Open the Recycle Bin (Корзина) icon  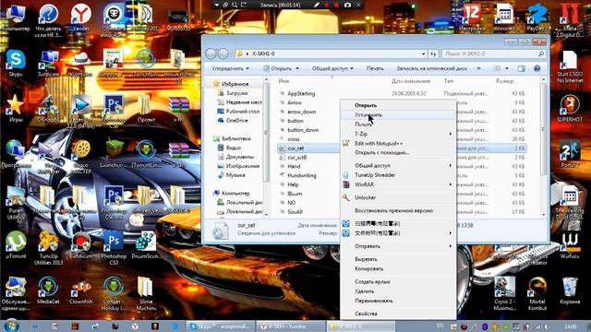coord(570,290)
